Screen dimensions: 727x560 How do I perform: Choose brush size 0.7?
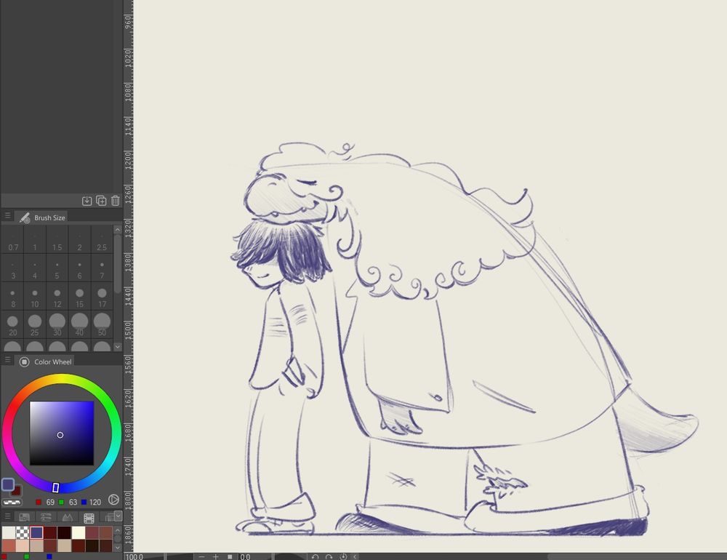pos(12,240)
